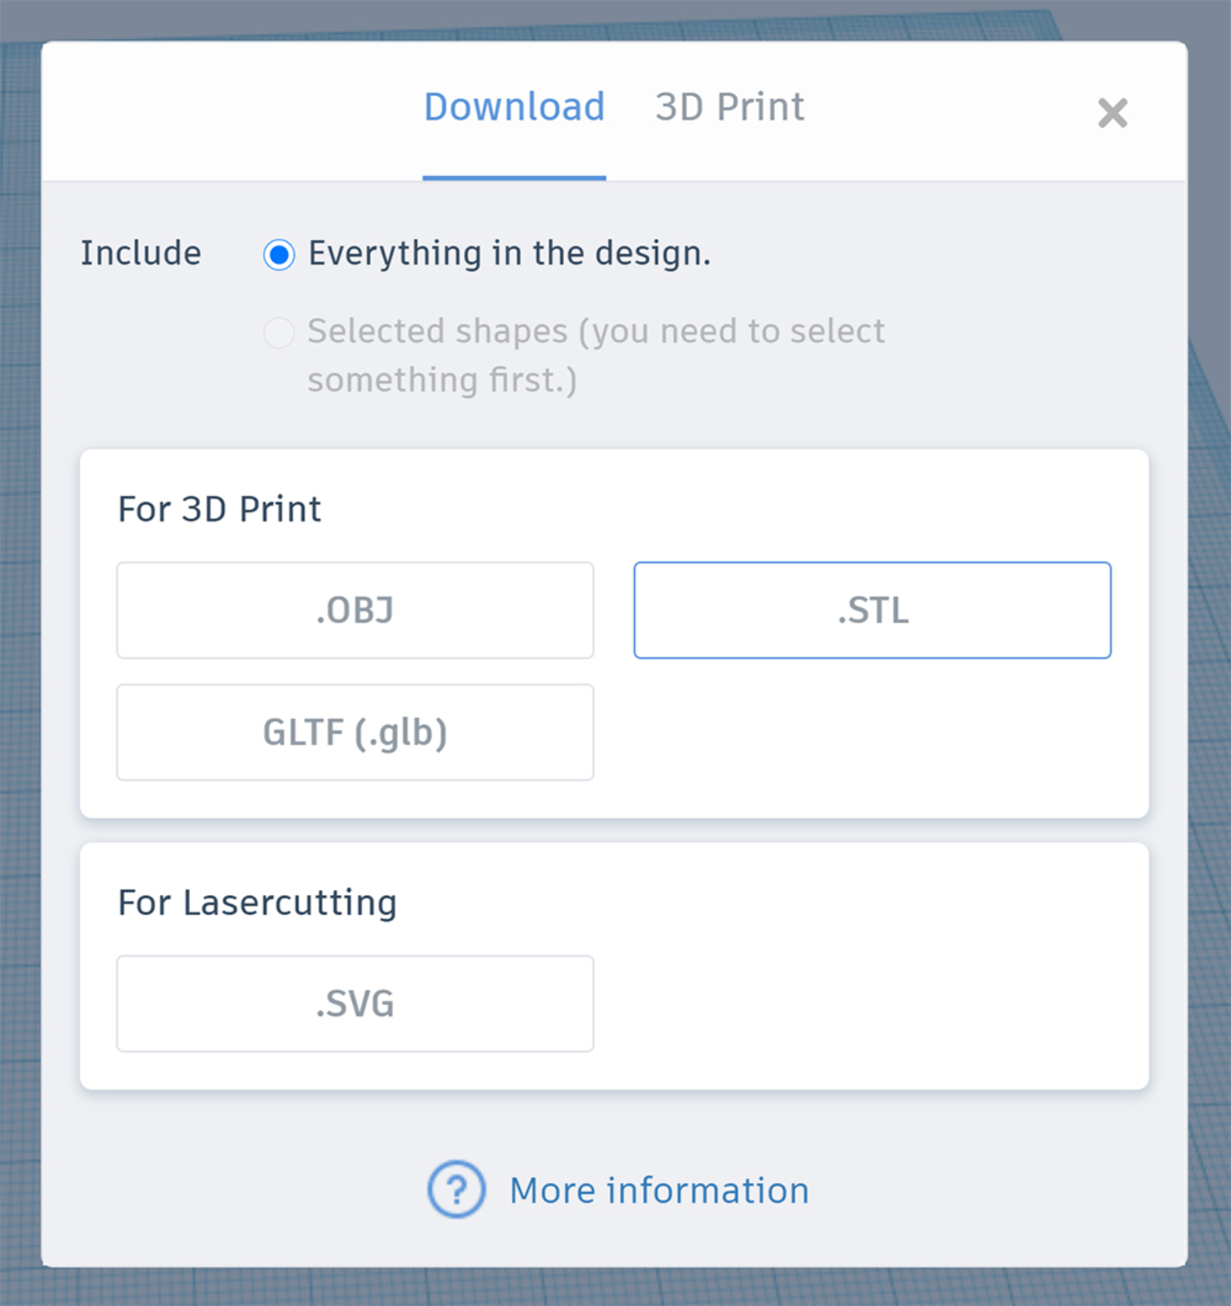Click the 'Include' label

[141, 253]
